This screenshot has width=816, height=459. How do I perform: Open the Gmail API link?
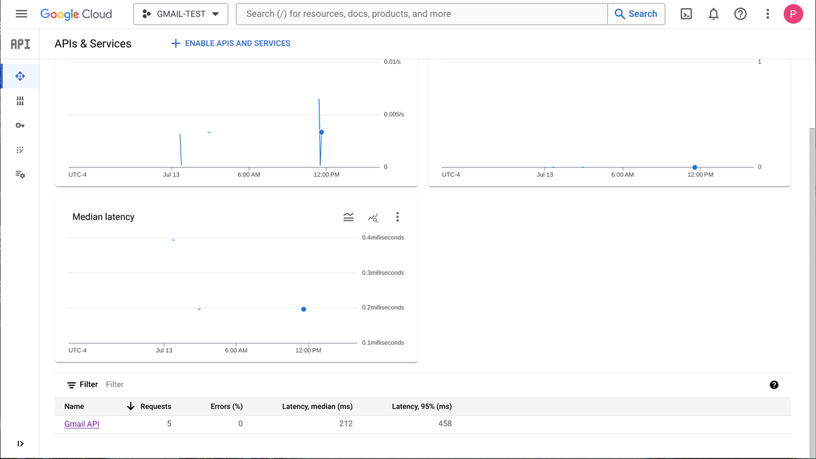tap(82, 424)
